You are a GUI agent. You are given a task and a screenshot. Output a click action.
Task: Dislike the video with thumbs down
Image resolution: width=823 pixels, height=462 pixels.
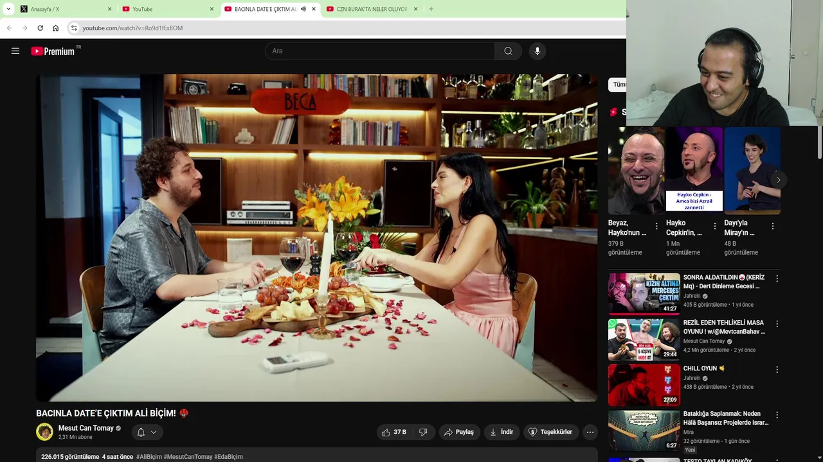tap(423, 432)
